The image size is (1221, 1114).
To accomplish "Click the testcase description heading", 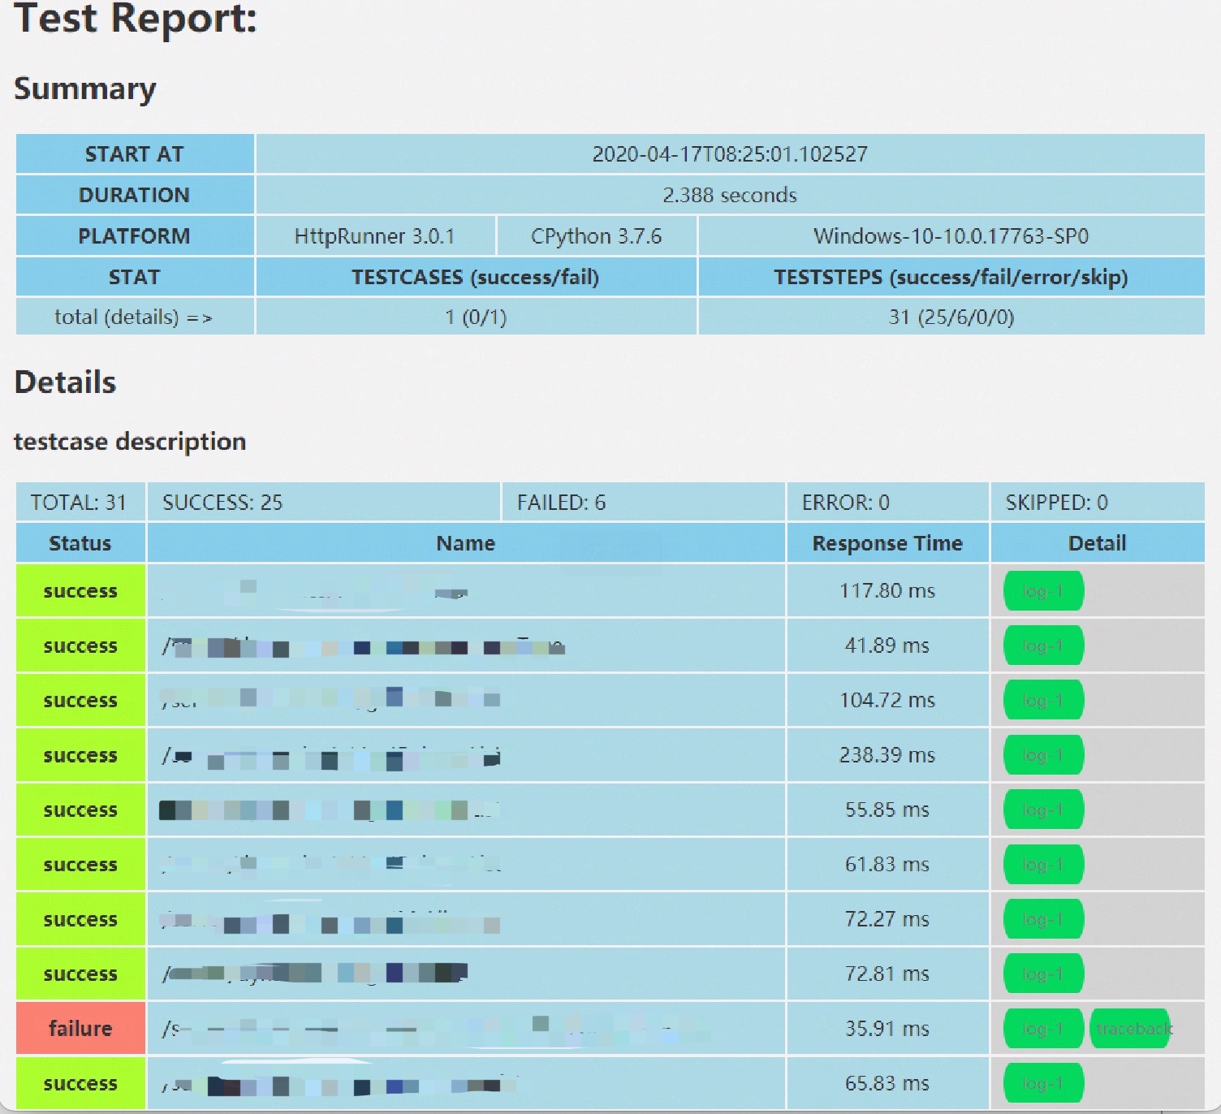I will (x=130, y=442).
